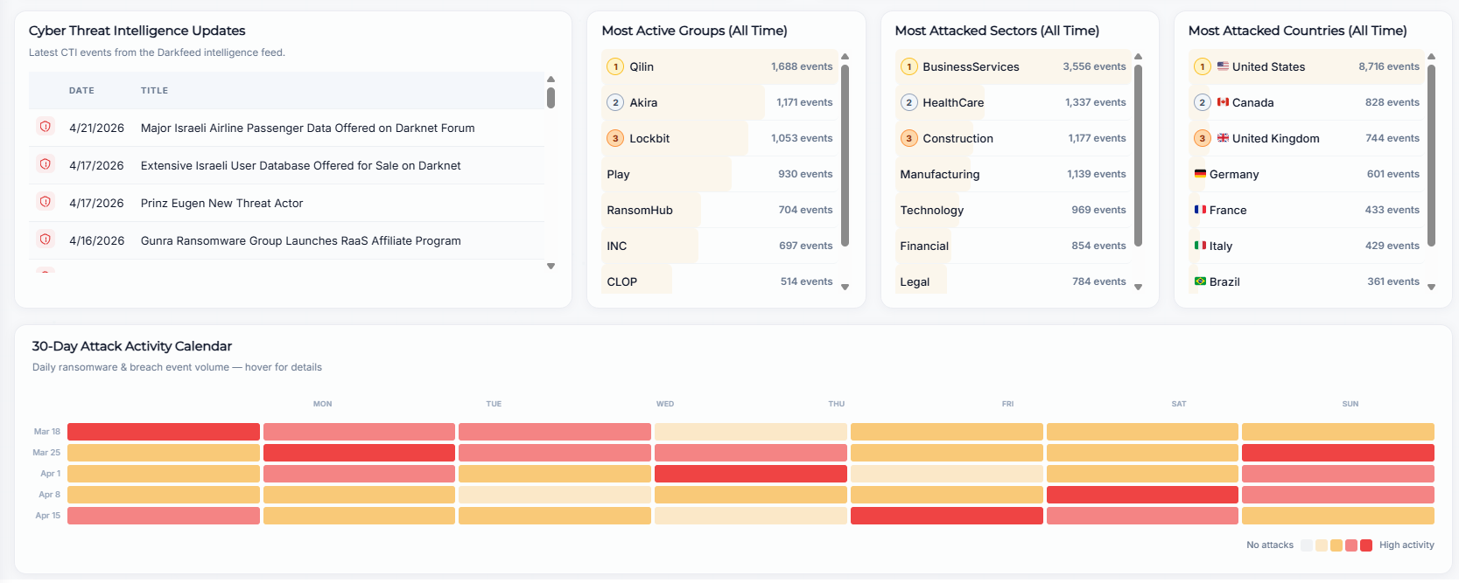Click the scroll-up arrow in Most Attacked Countries
1459x583 pixels.
(x=1431, y=56)
